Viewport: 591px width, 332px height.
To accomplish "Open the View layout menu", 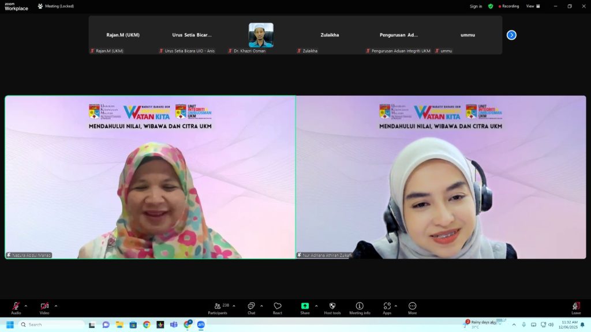I will pyautogui.click(x=532, y=6).
